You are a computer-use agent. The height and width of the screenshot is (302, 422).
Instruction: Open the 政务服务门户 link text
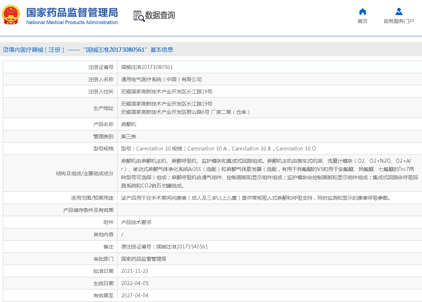(x=399, y=21)
